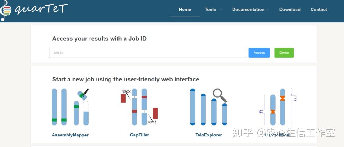
Task: Expand the Documentation dropdown menu
Action: pos(250,10)
